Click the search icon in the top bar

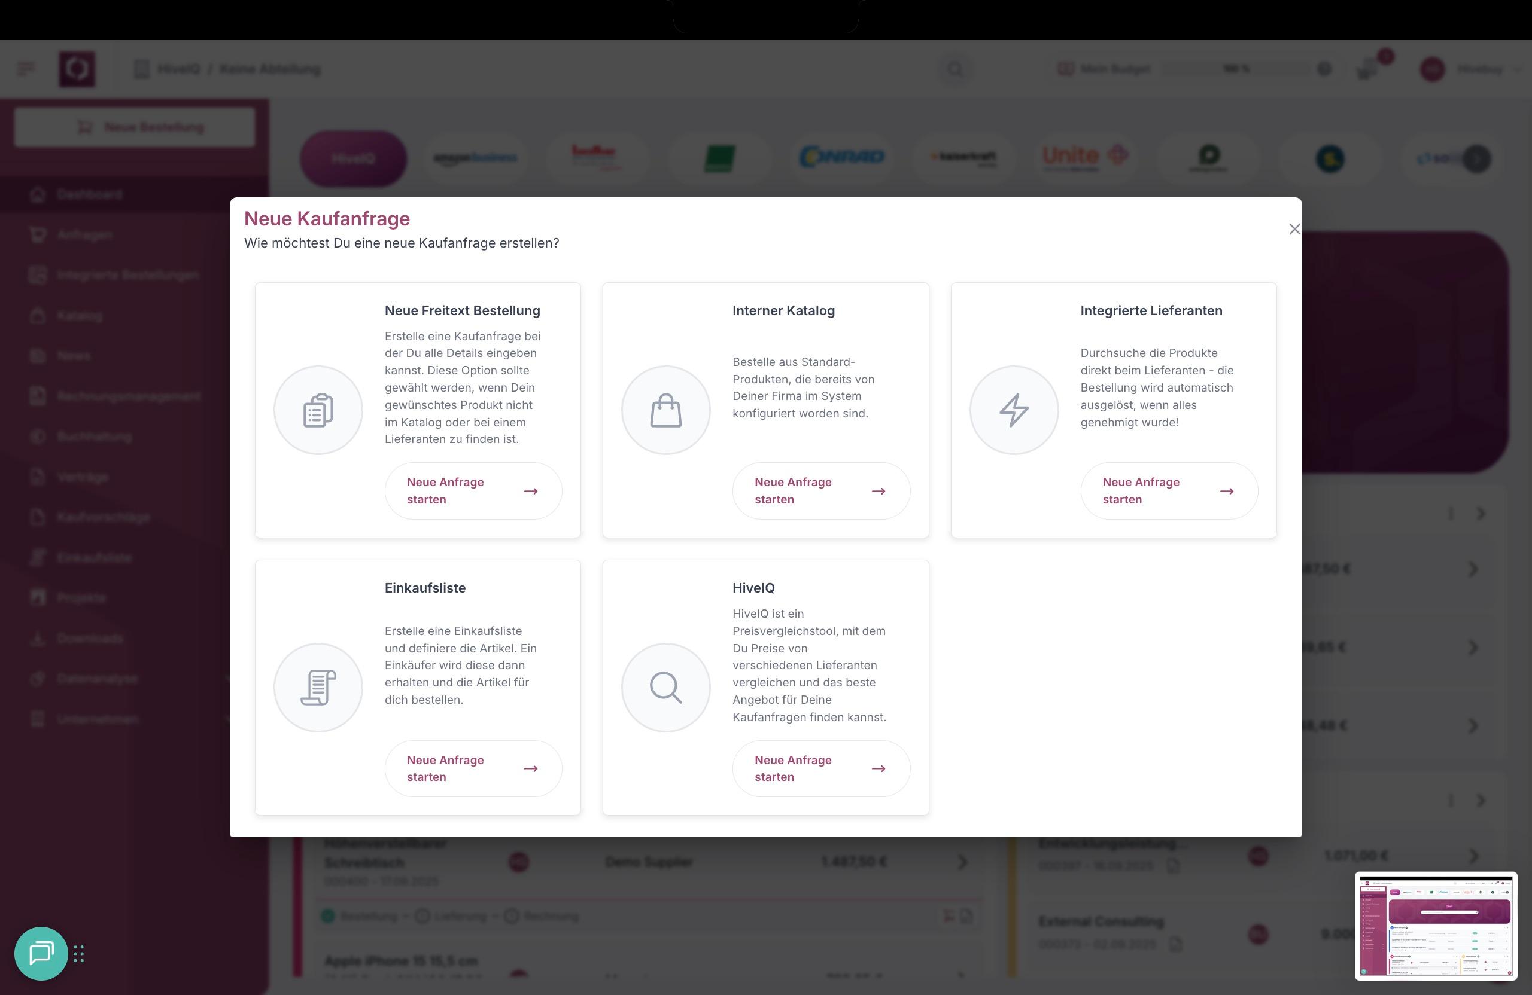[955, 69]
